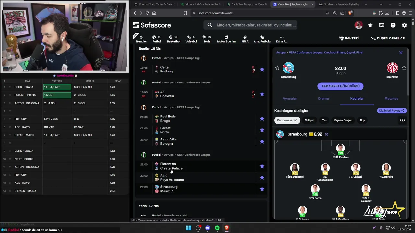Switch to the Skorlarım browser tab

pyautogui.click(x=339, y=4)
